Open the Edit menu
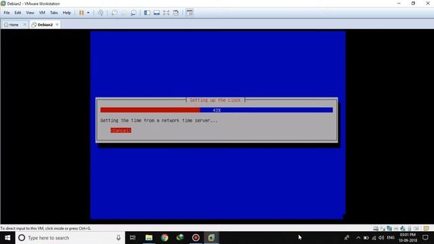The height and width of the screenshot is (244, 434). [x=18, y=13]
